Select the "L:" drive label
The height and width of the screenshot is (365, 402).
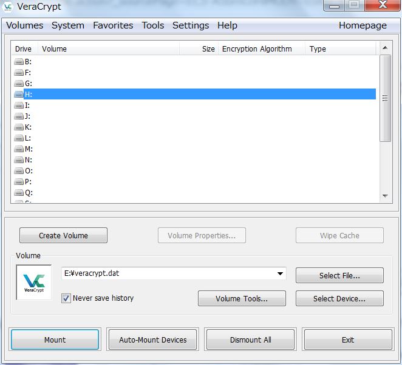[28, 138]
